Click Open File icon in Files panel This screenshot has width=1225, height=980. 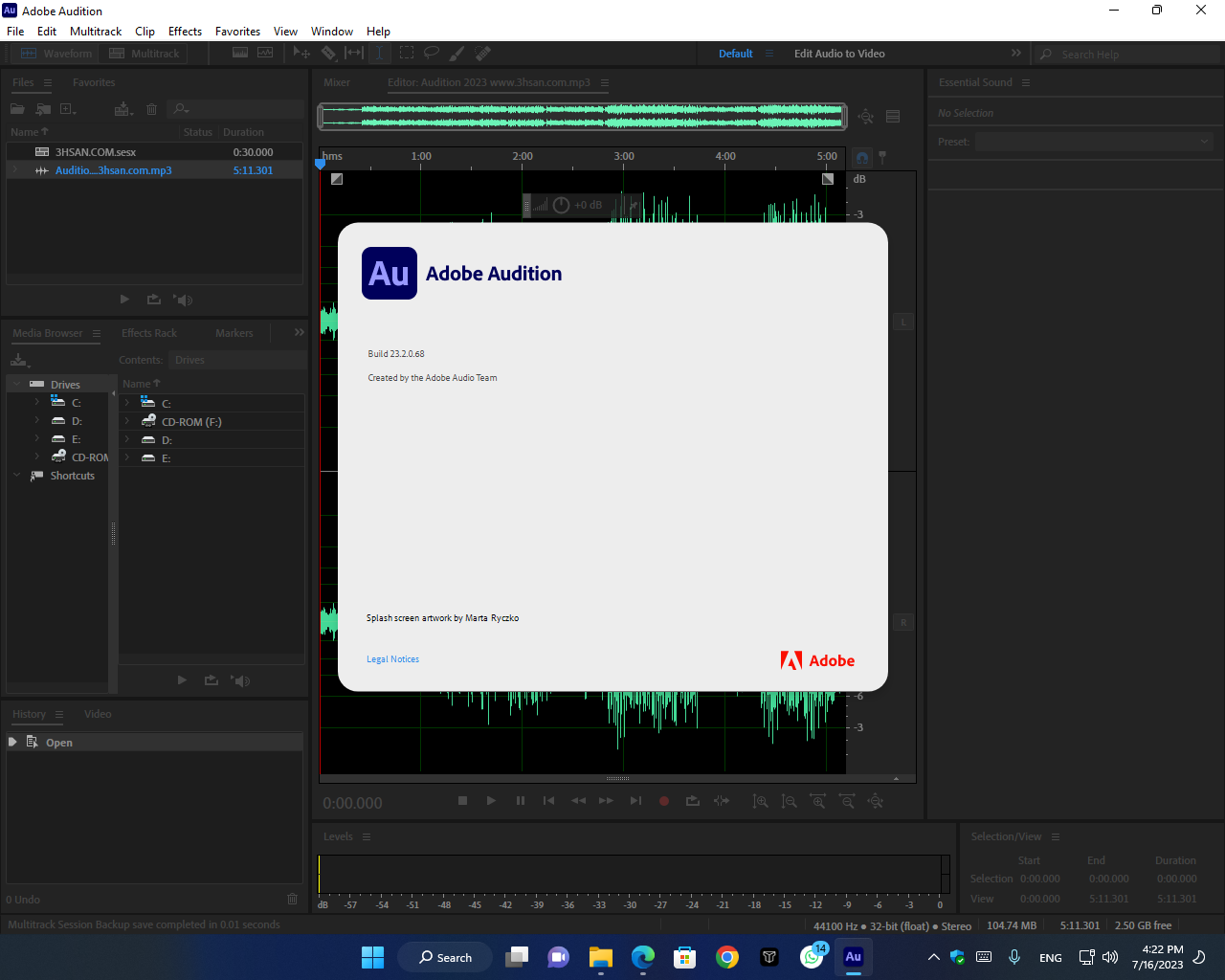coord(17,109)
